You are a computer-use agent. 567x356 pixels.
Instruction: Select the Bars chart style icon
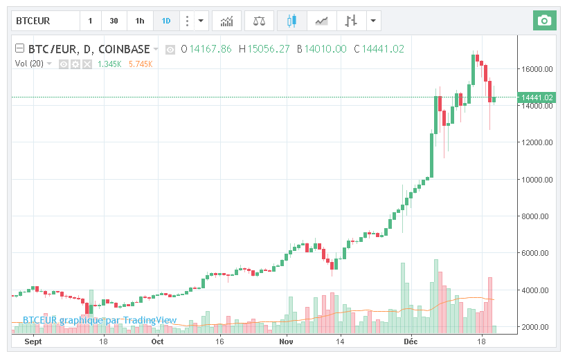tap(352, 21)
